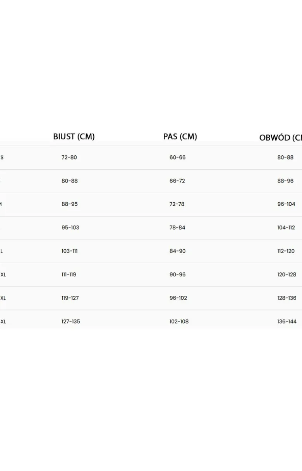The height and width of the screenshot is (471, 302).
Task: Click the 111-119 bust value
Action: 69,275
